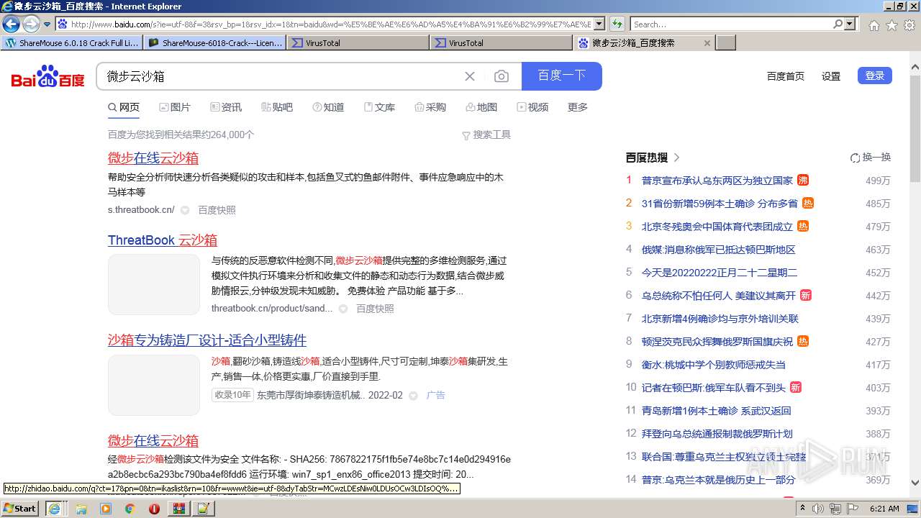Switch to the 图片 tab
This screenshot has height=518, width=921.
pos(175,107)
